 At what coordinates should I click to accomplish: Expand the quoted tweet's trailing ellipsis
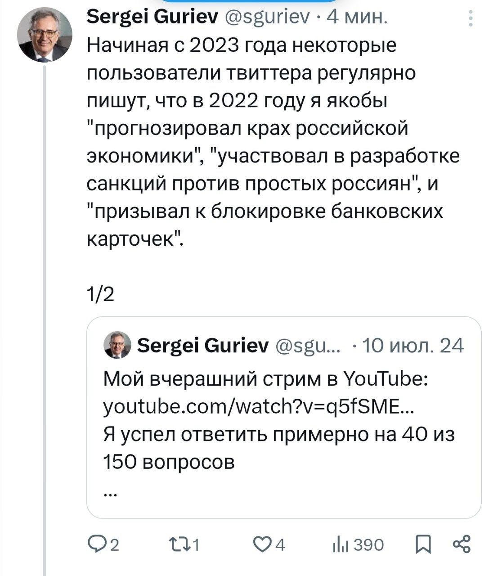click(110, 493)
